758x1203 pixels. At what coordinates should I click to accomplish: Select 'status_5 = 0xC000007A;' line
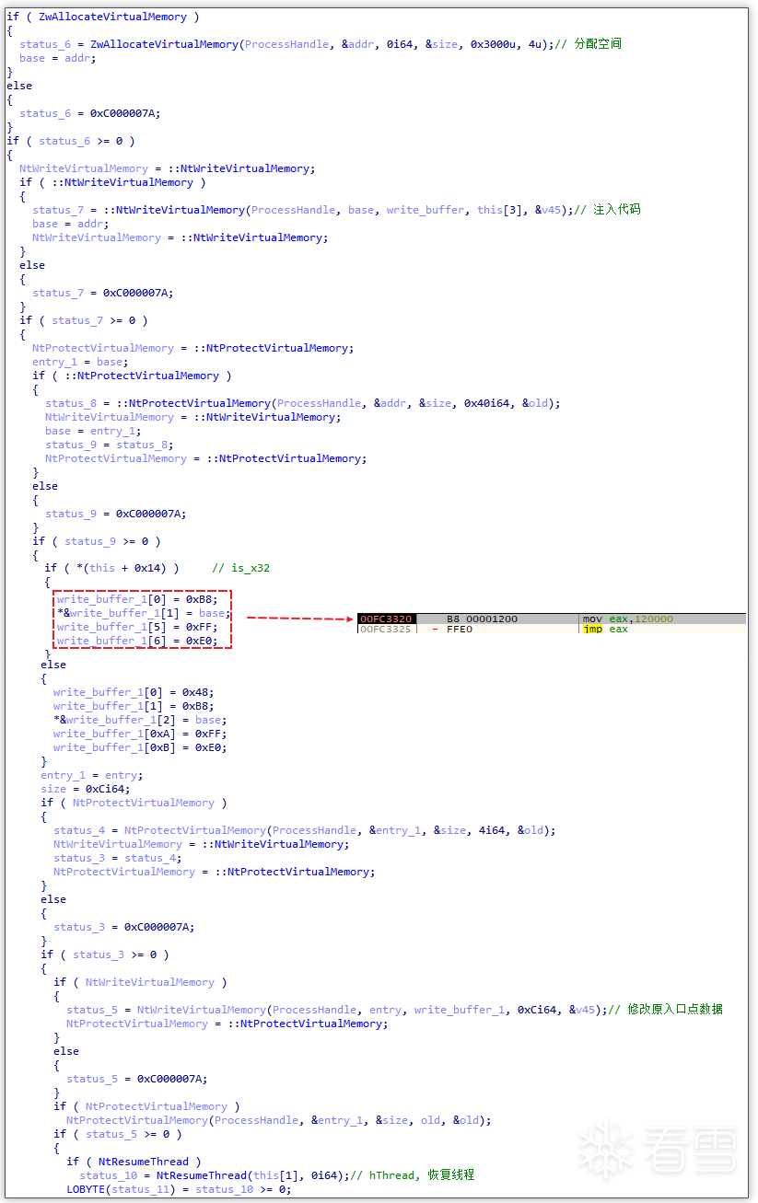137,1079
